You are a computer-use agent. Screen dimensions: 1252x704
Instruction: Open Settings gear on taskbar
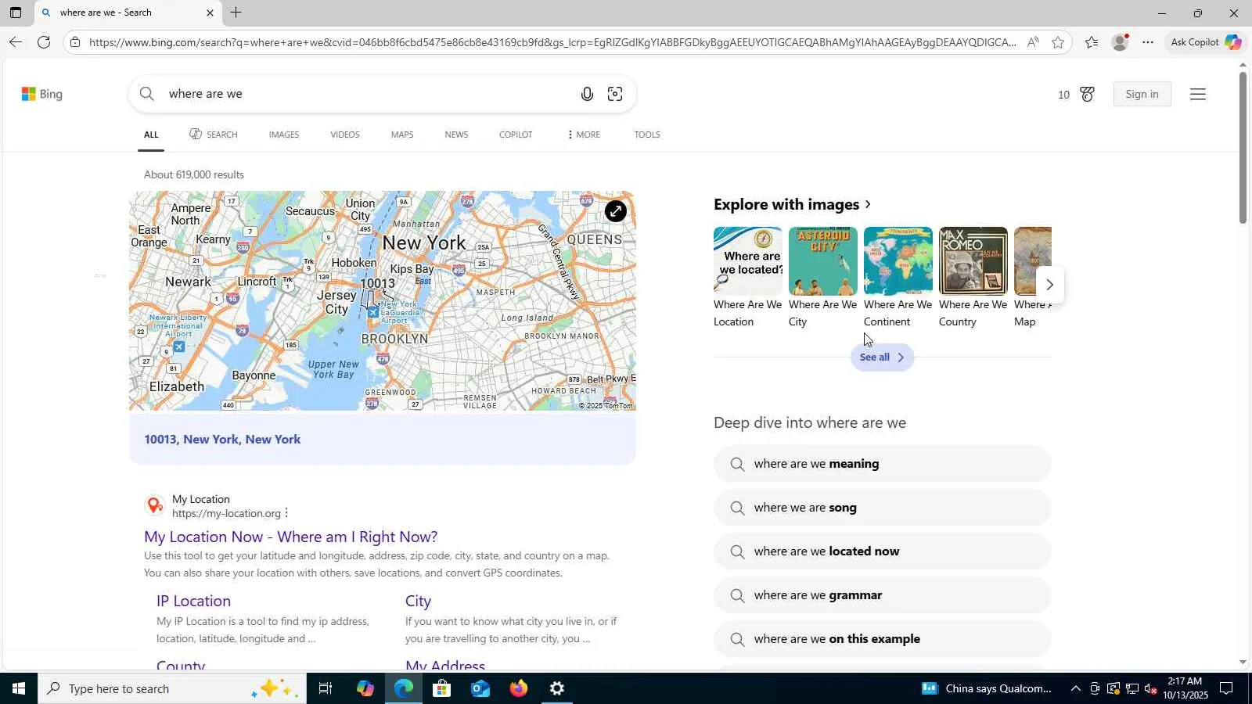pyautogui.click(x=556, y=688)
